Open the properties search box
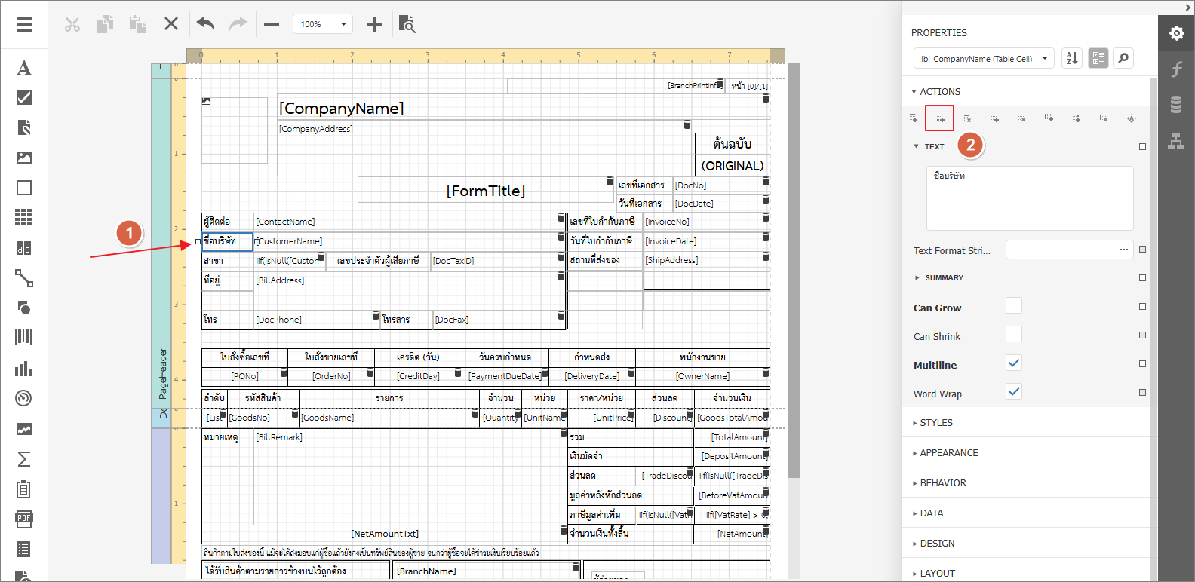This screenshot has height=582, width=1195. pos(1124,58)
